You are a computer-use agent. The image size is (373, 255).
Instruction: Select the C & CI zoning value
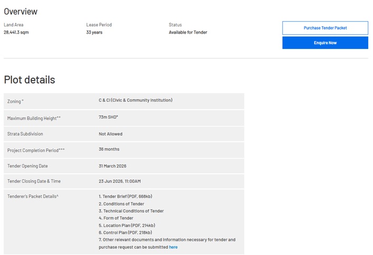(135, 100)
